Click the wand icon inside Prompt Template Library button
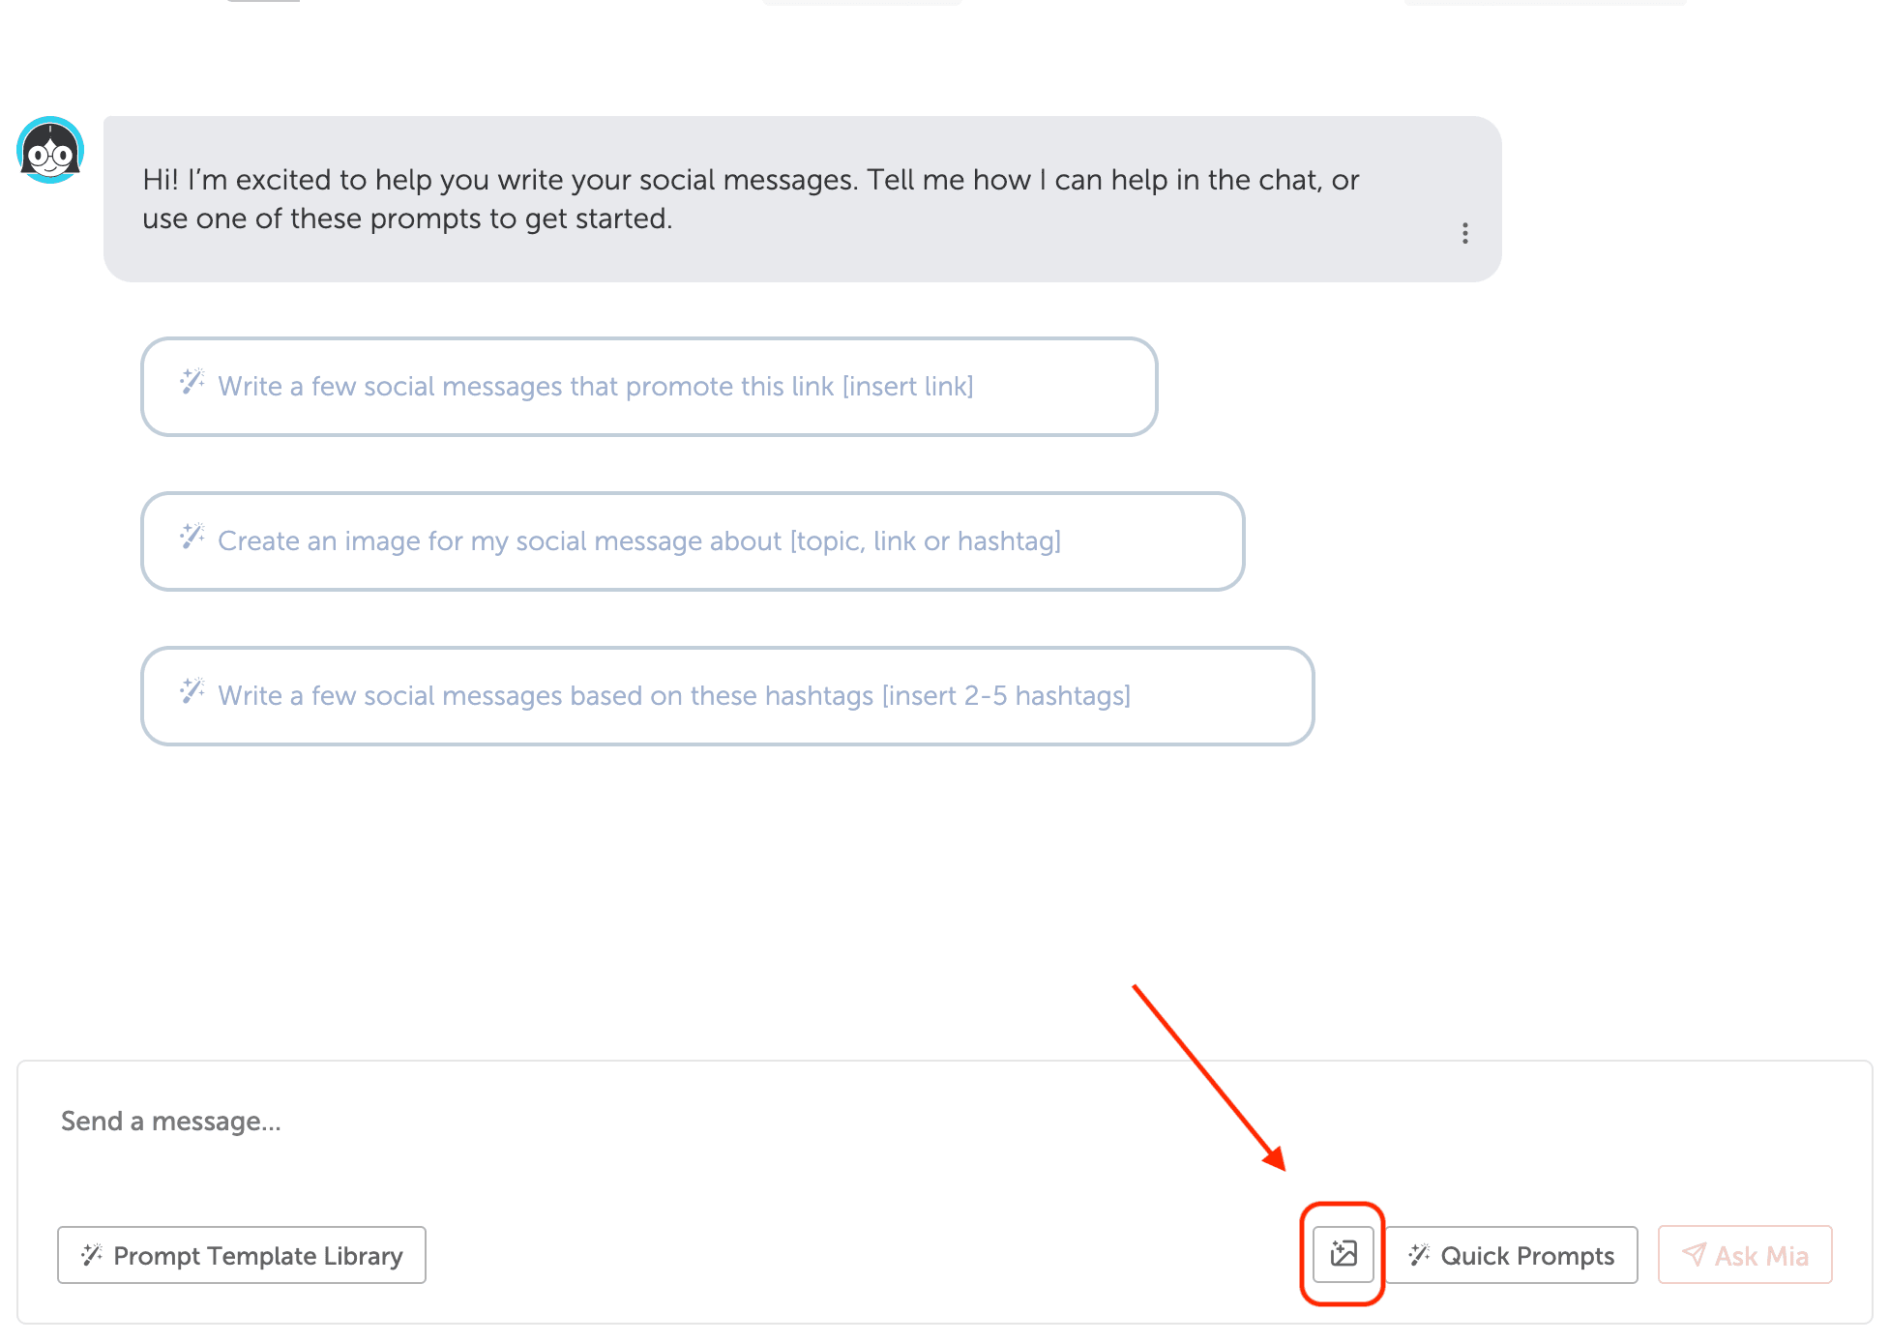 tap(91, 1254)
